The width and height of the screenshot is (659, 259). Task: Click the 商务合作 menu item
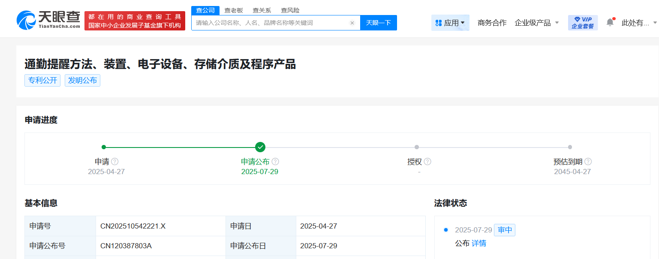coord(492,22)
